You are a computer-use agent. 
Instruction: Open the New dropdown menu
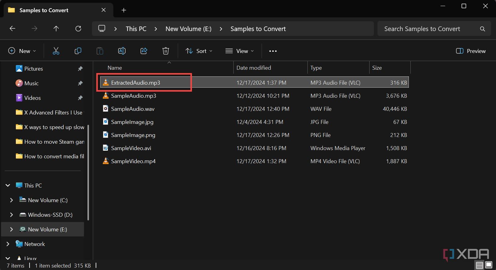[x=22, y=51]
